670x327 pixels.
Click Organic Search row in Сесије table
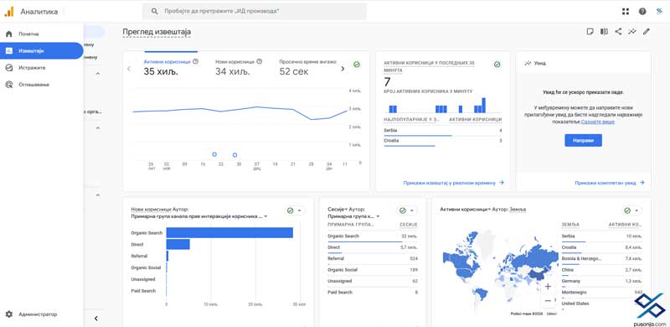coord(373,236)
